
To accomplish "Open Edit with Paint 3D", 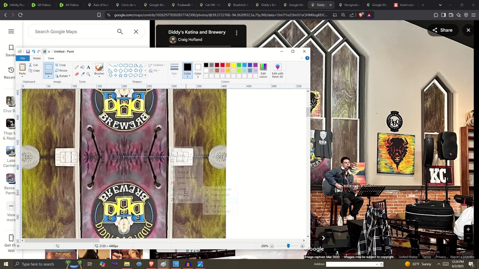I will [x=277, y=70].
